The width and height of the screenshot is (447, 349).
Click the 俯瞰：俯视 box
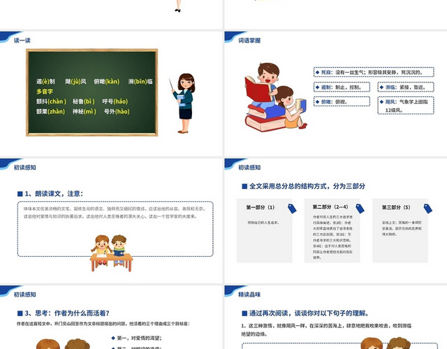(342, 101)
